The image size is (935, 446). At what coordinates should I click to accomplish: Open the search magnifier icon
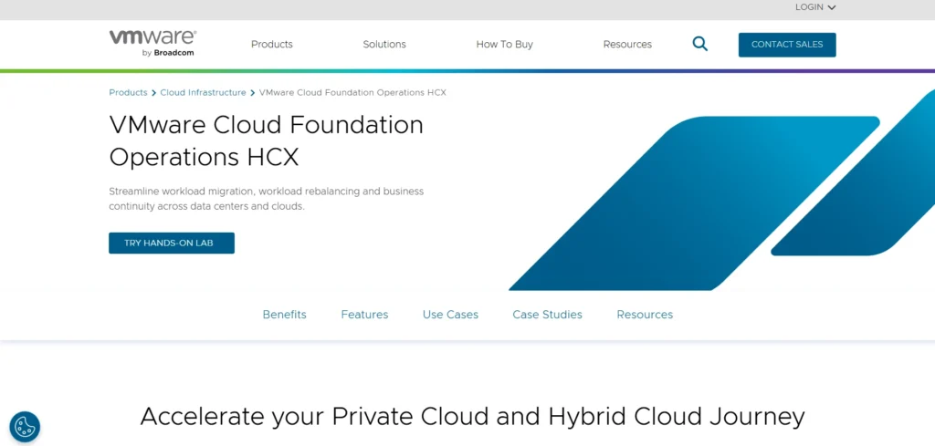700,44
